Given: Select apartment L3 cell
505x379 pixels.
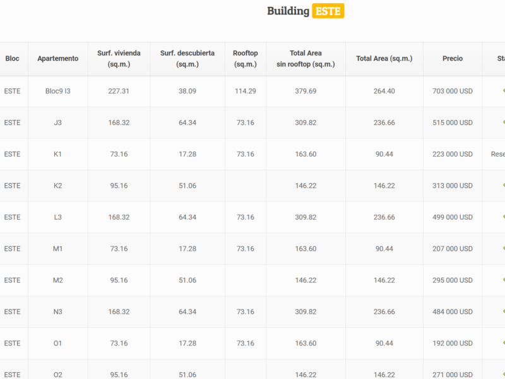Looking at the screenshot, I should click(x=57, y=217).
